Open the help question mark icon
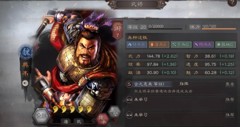The width and height of the screenshot is (240, 127). point(232,2)
